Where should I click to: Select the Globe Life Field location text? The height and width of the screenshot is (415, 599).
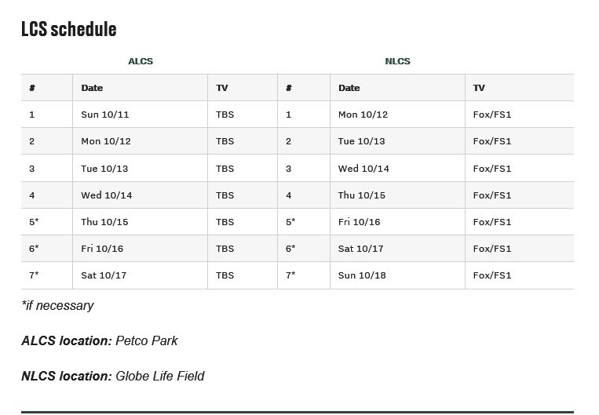coord(160,376)
